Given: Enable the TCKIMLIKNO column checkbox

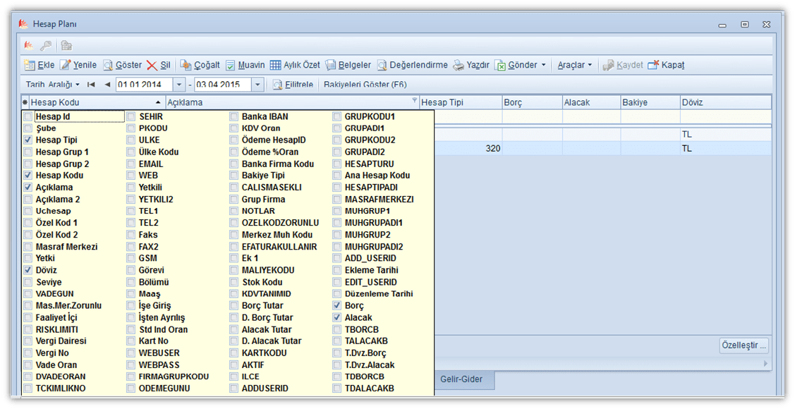Looking at the screenshot, I should (28, 389).
